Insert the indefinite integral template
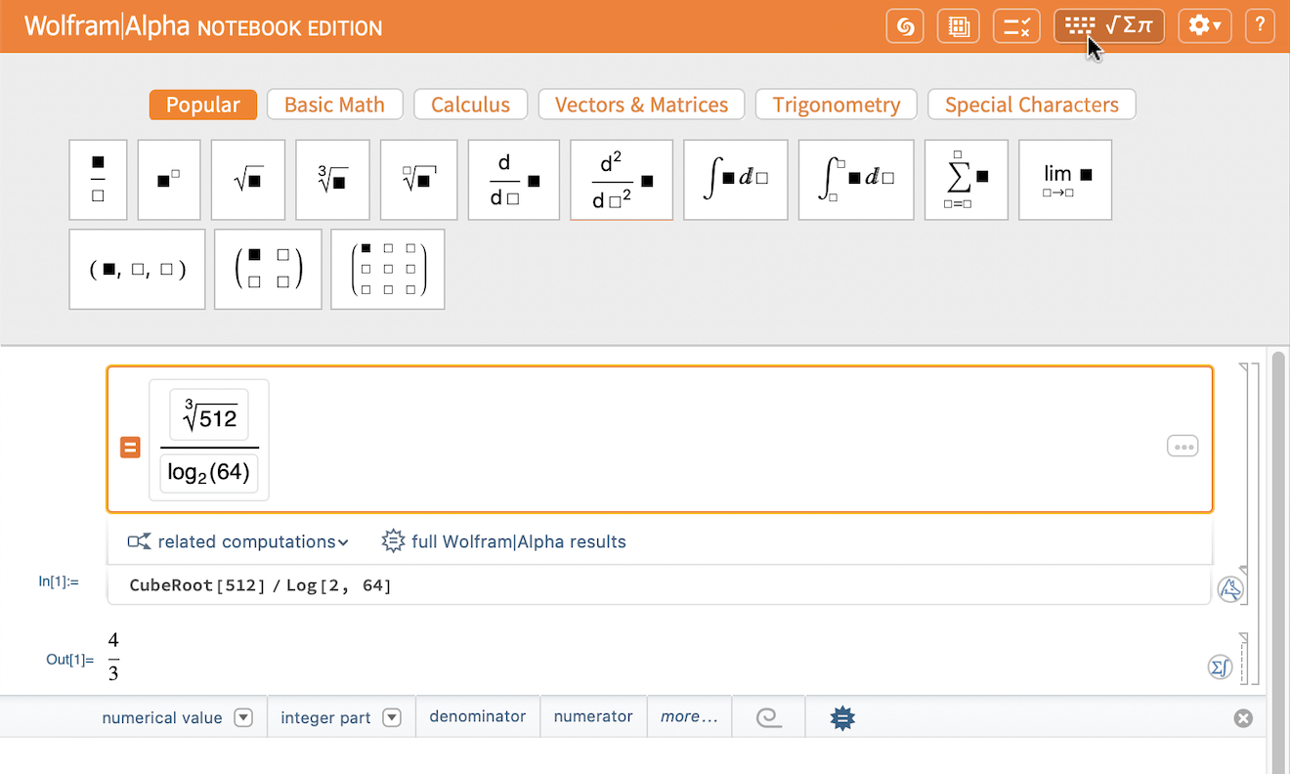 [736, 180]
